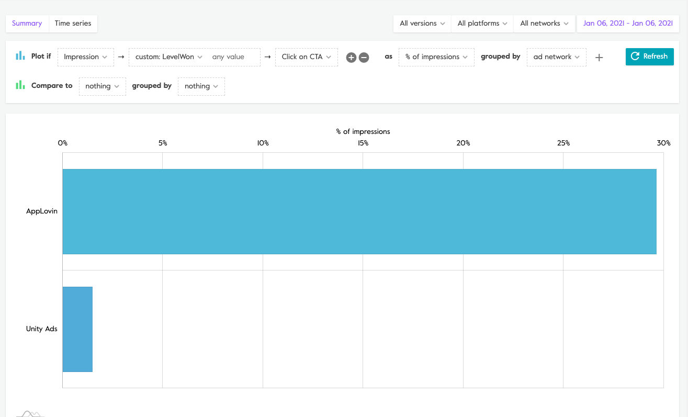Click the green Compare to chart icon
This screenshot has width=688, height=417.
tap(20, 85)
